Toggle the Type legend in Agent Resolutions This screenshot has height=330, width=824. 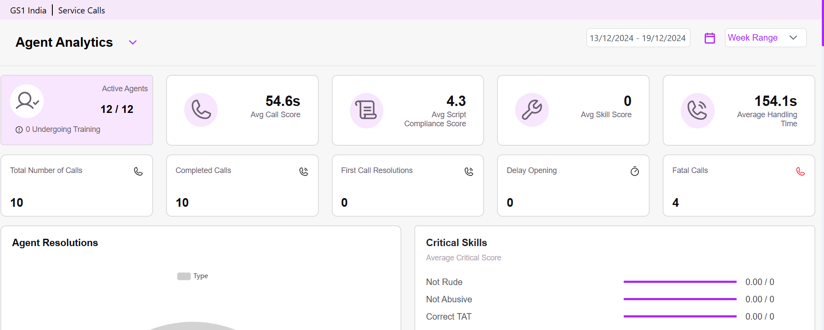pyautogui.click(x=192, y=276)
